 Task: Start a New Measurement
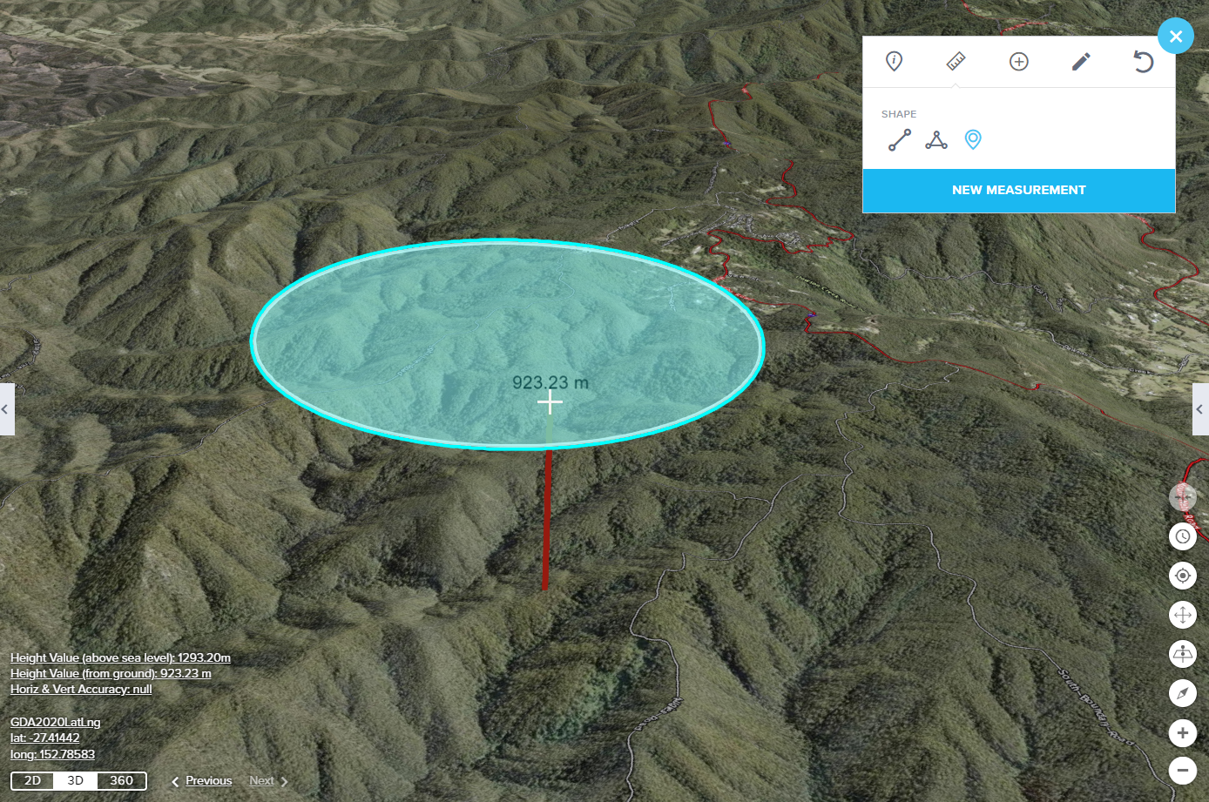(1018, 190)
